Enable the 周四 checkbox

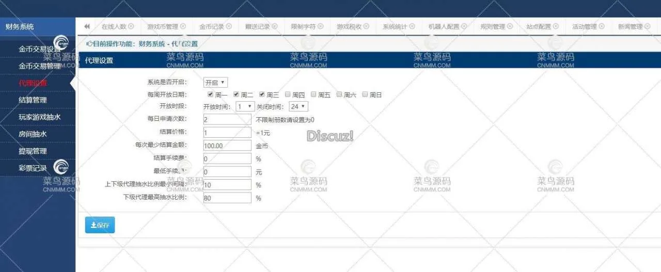288,94
